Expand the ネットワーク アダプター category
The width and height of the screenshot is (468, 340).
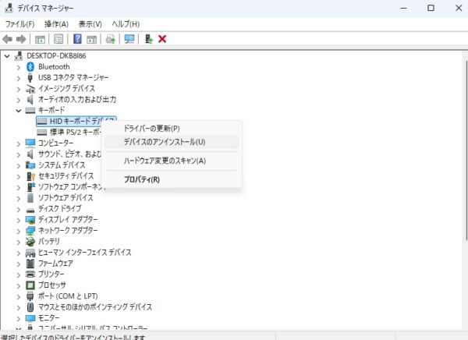click(x=19, y=232)
